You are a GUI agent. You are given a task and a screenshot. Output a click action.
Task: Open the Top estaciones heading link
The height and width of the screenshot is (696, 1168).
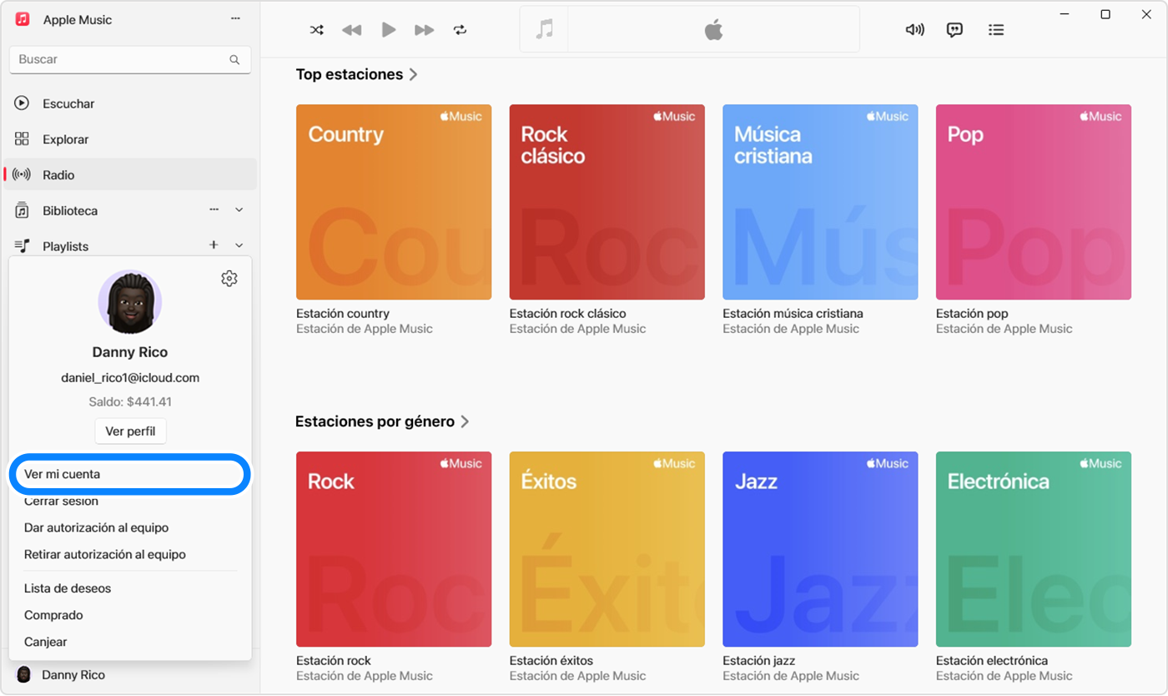pos(356,74)
